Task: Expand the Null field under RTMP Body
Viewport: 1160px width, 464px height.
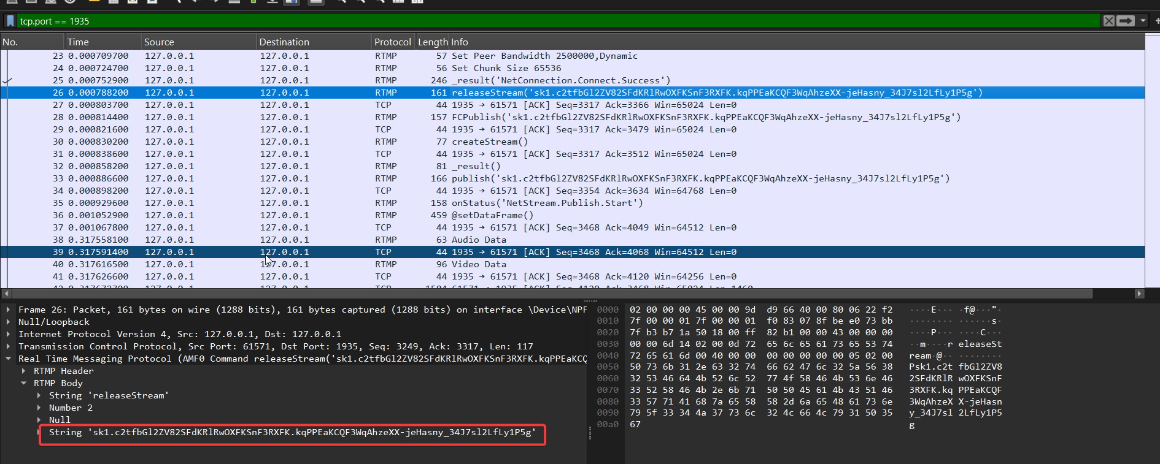Action: click(x=39, y=420)
